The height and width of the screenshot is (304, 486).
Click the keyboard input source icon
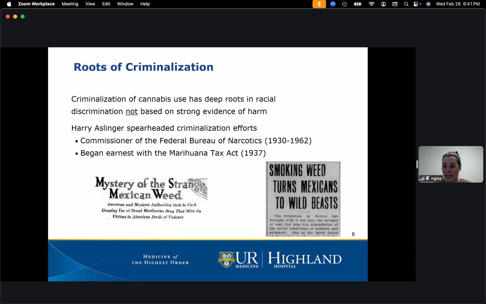[395, 4]
